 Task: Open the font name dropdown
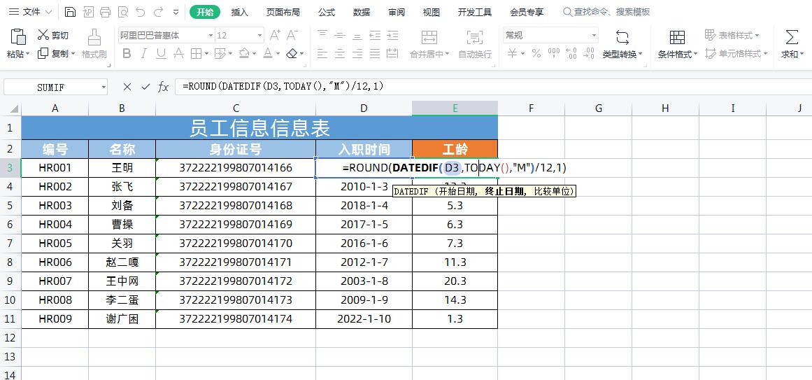click(211, 35)
